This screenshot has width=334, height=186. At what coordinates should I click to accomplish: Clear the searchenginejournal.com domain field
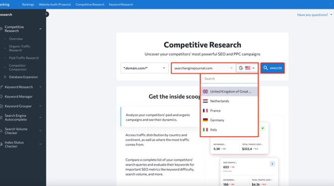[x=231, y=68]
